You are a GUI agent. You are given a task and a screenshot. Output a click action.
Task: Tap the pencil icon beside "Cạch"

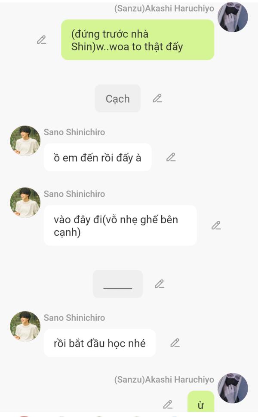coord(157,98)
